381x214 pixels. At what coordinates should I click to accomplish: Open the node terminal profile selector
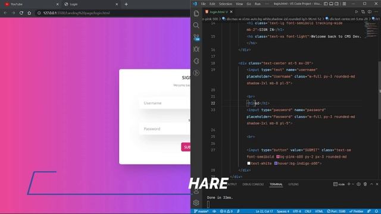click(339, 184)
